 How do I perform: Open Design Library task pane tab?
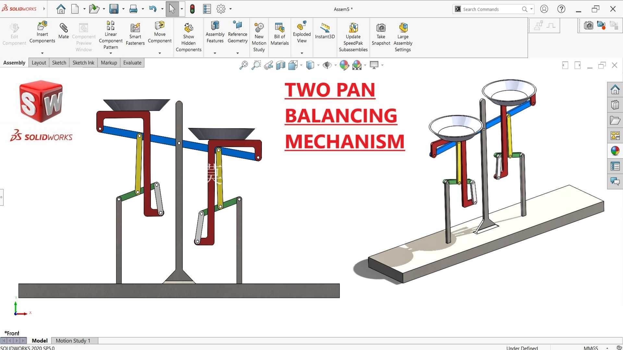tap(615, 105)
